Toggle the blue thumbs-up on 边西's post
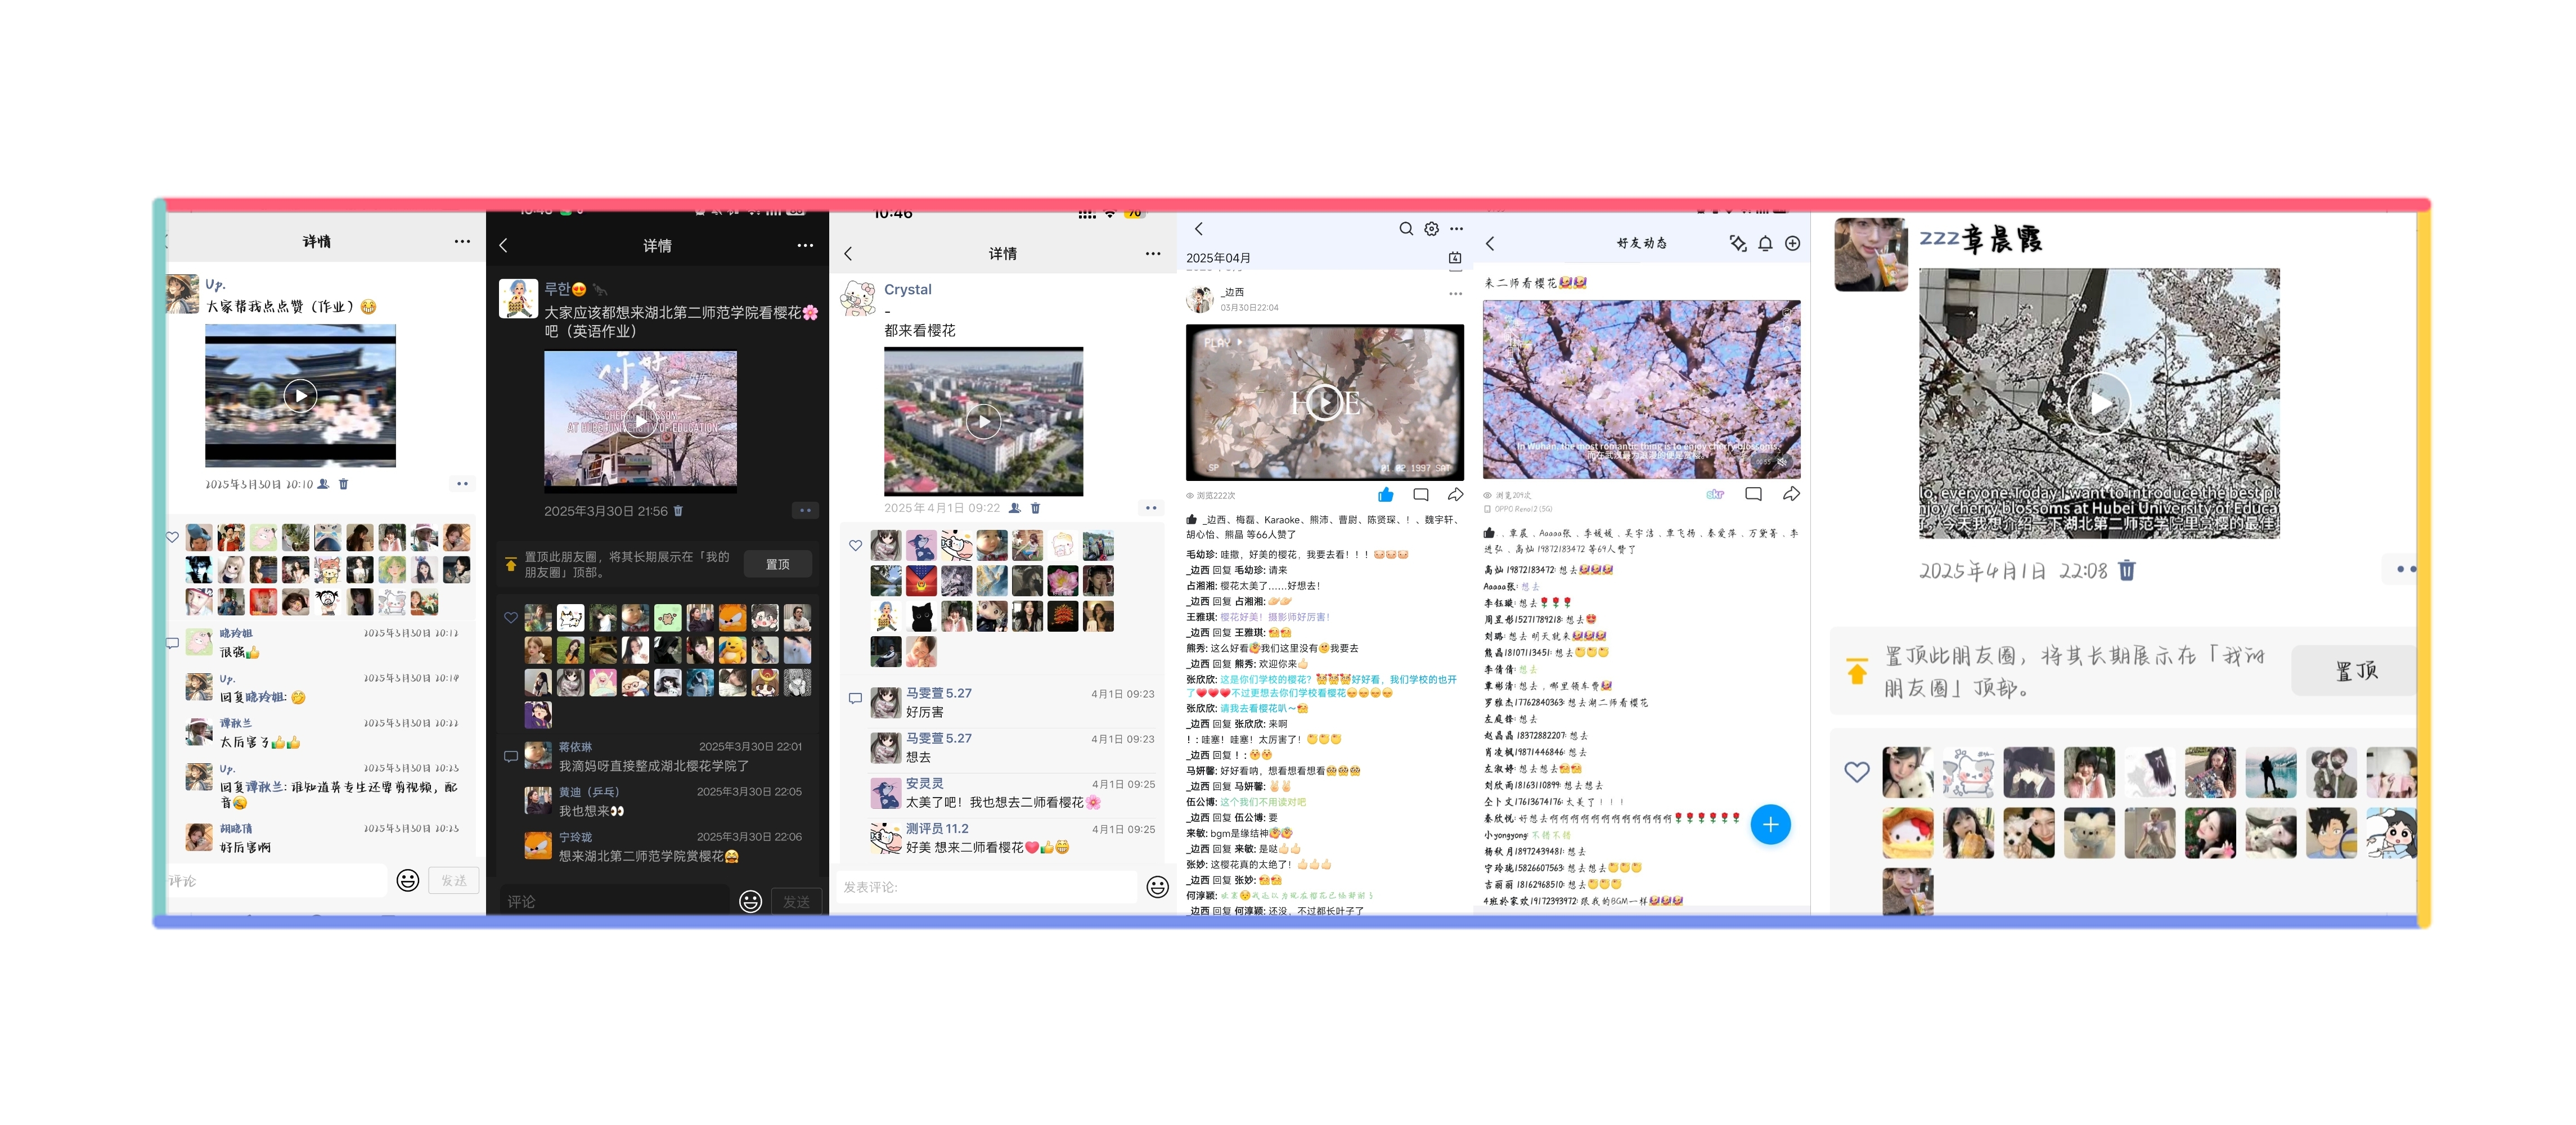This screenshot has width=2576, height=1125. pos(1386,495)
